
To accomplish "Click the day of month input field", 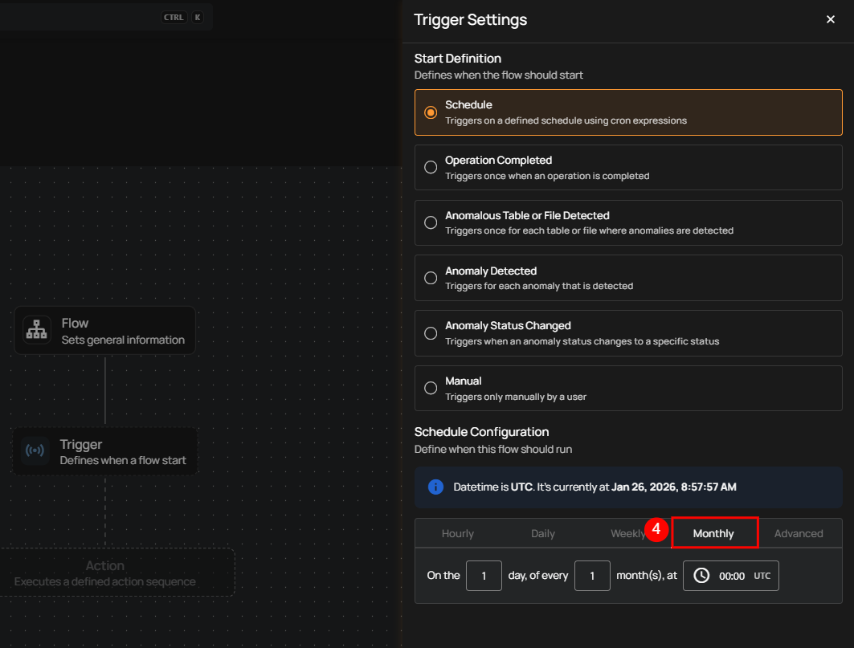I will pos(484,576).
